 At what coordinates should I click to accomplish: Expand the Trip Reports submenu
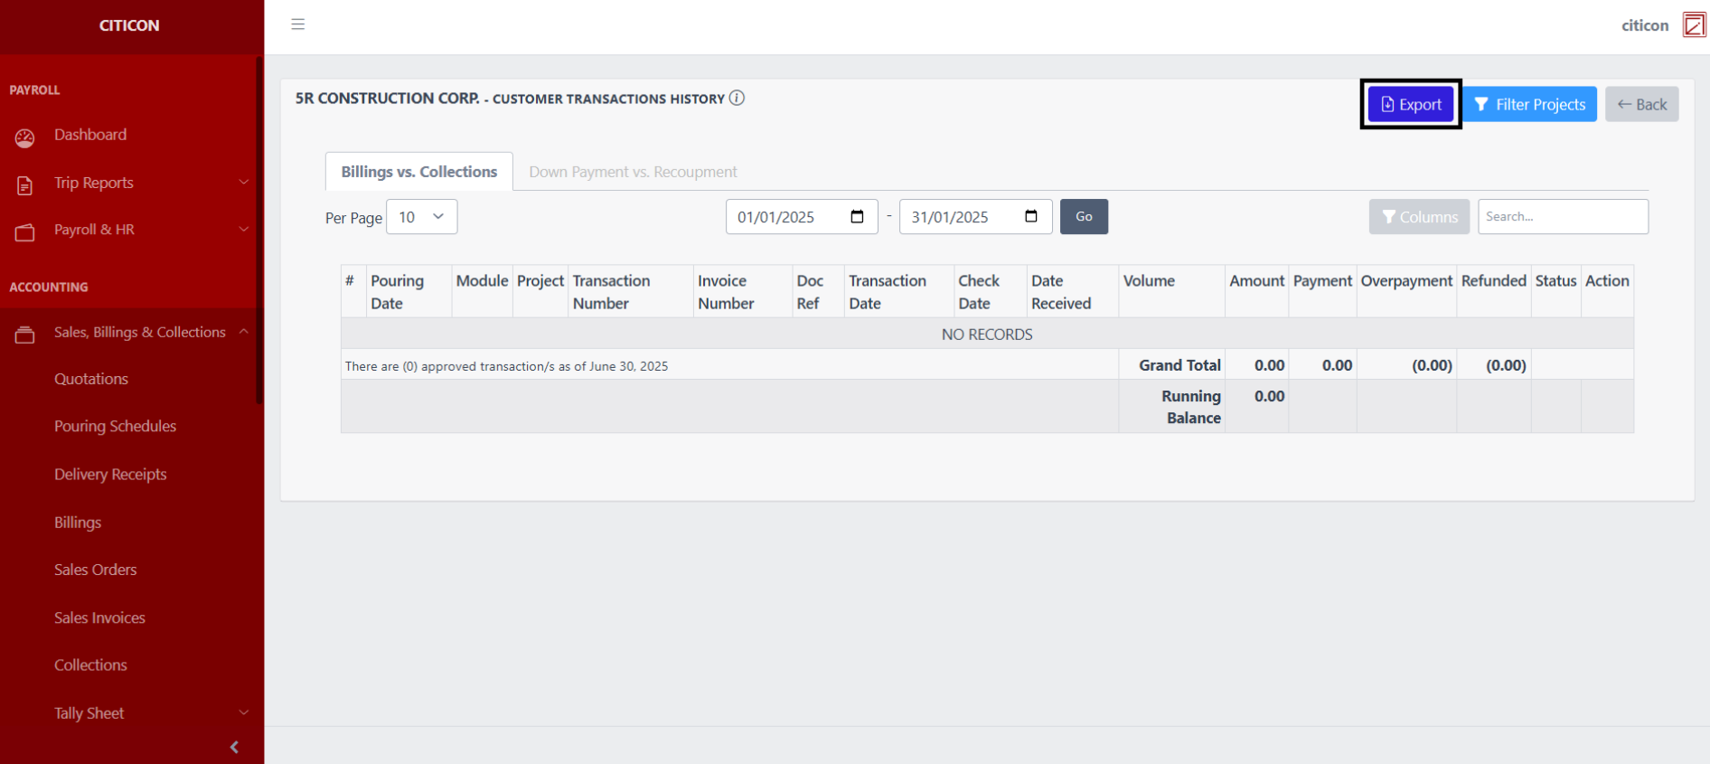[x=243, y=183]
